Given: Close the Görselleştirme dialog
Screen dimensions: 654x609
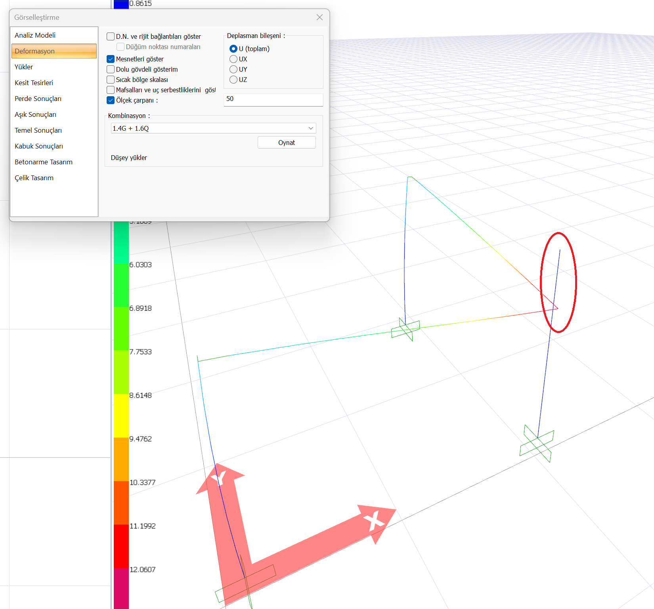Looking at the screenshot, I should click(319, 17).
